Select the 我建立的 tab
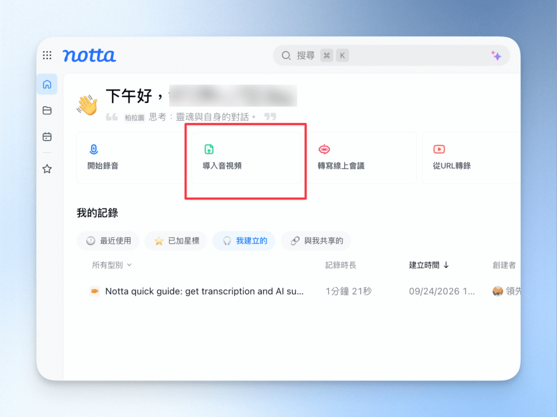Image resolution: width=557 pixels, height=417 pixels. tap(244, 241)
